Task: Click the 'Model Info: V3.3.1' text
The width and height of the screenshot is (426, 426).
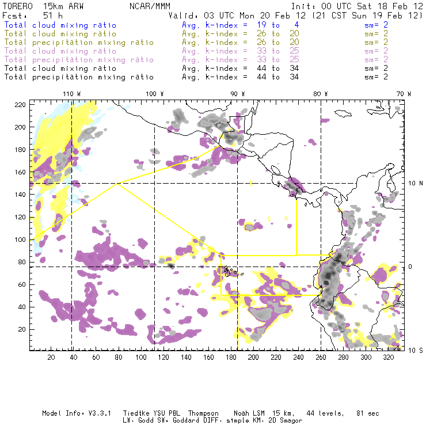Action: [x=77, y=413]
